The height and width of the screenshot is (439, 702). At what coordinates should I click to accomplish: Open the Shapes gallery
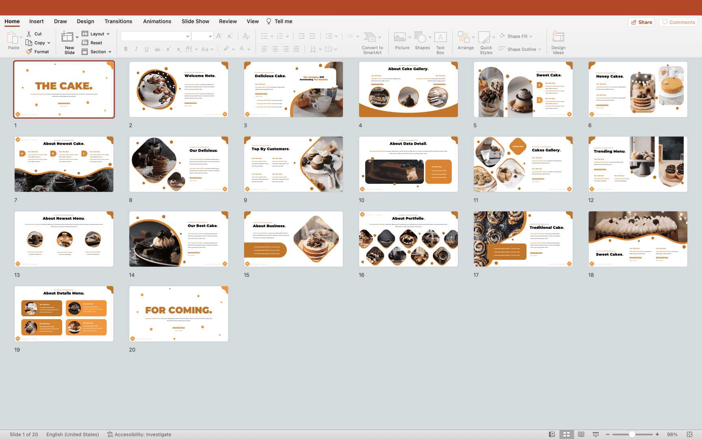pyautogui.click(x=422, y=42)
